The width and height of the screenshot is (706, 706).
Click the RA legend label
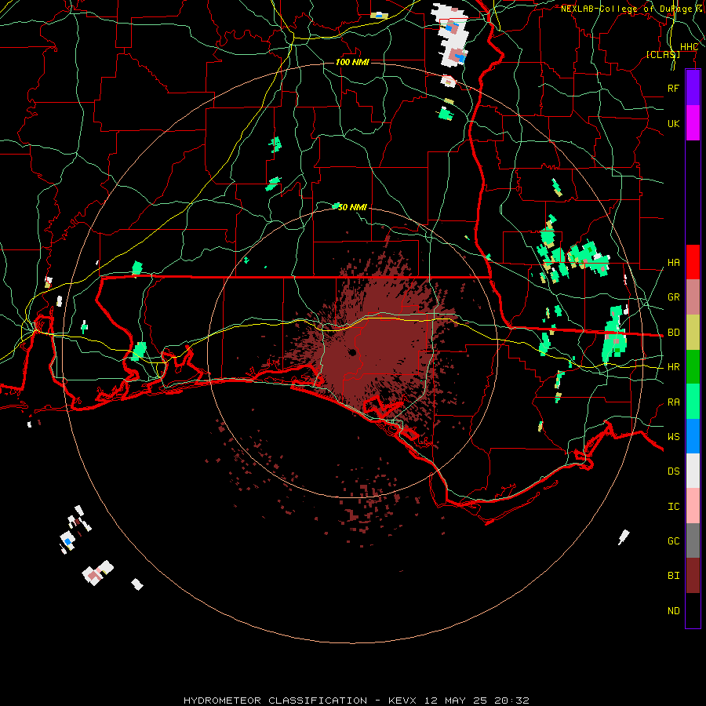click(673, 402)
